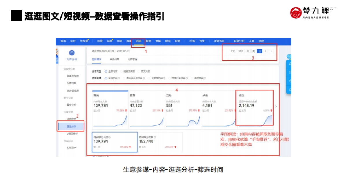The image size is (347, 195).
Task: Select the 30天 time range button
Action: coord(241,51)
